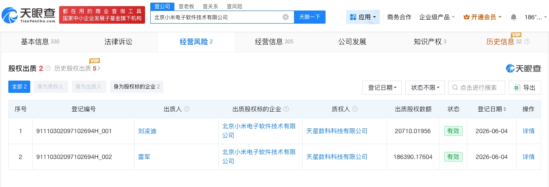
Task: Open the account menu 186*...
Action: coord(535,17)
